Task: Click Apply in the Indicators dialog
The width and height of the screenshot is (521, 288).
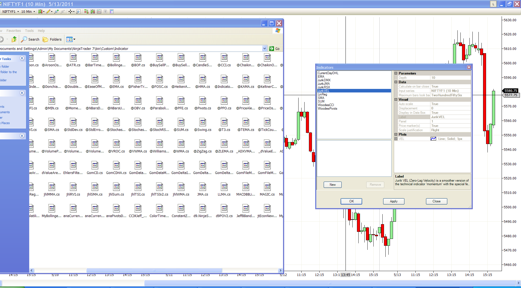Action: click(x=394, y=201)
